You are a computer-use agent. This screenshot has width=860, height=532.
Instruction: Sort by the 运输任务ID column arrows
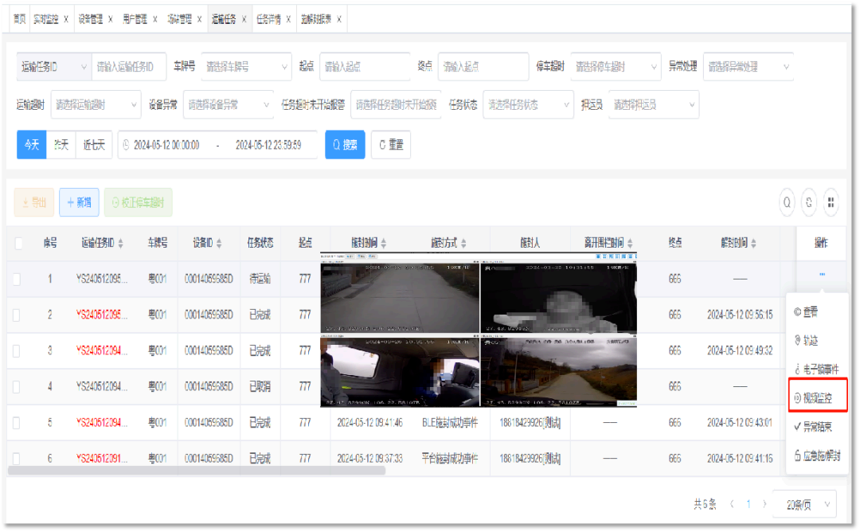tap(121, 243)
